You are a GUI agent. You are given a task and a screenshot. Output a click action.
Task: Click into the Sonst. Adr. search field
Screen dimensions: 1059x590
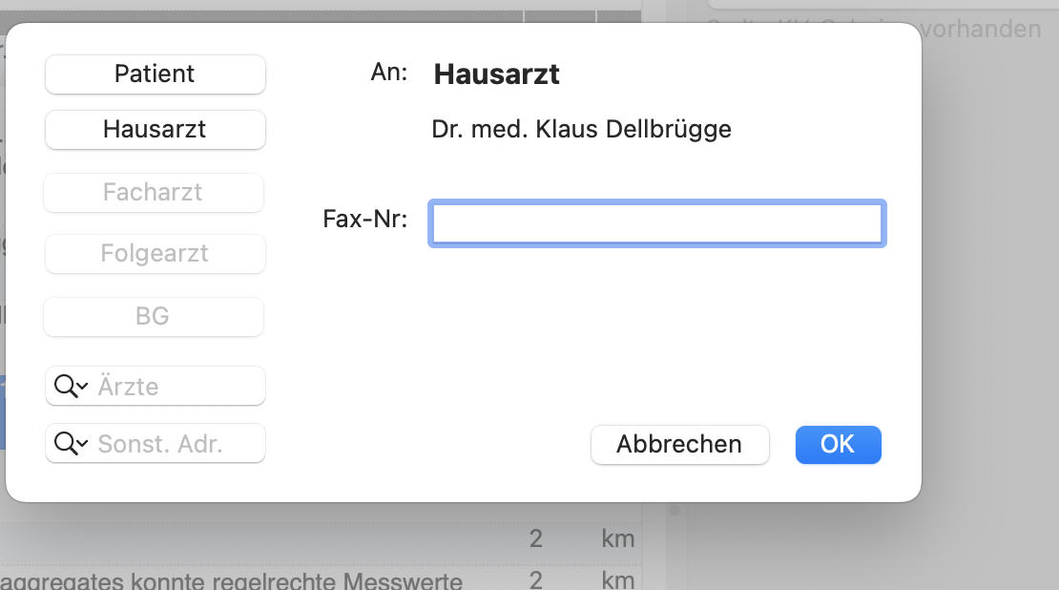(x=156, y=444)
